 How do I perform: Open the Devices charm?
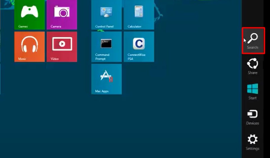click(x=252, y=117)
